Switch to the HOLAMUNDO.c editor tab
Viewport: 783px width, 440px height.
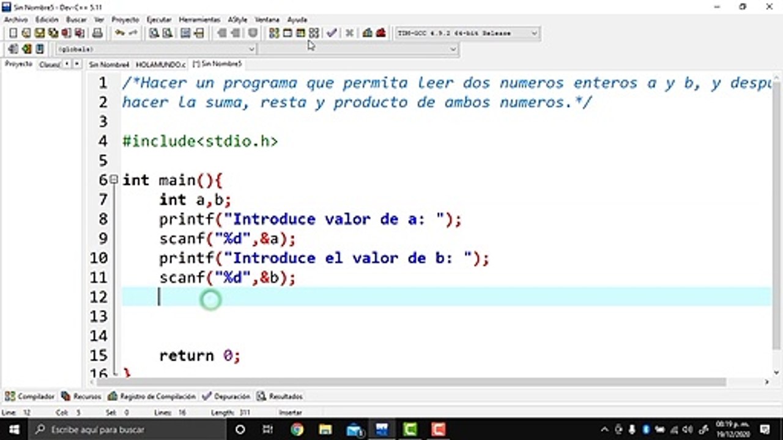(x=161, y=64)
